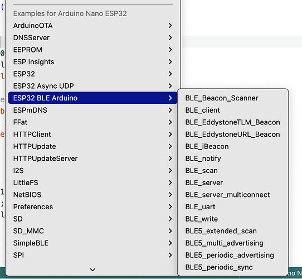Open the HTTPClient examples submenu
The height and width of the screenshot is (279, 302).
click(92, 134)
